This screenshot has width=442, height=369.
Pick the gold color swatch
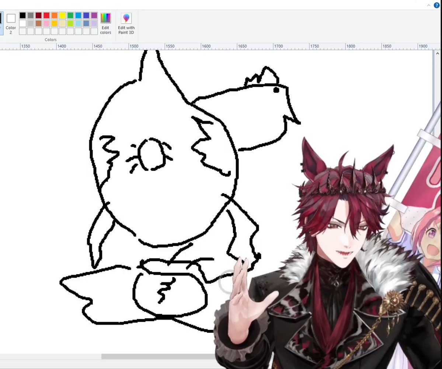pyautogui.click(x=55, y=23)
